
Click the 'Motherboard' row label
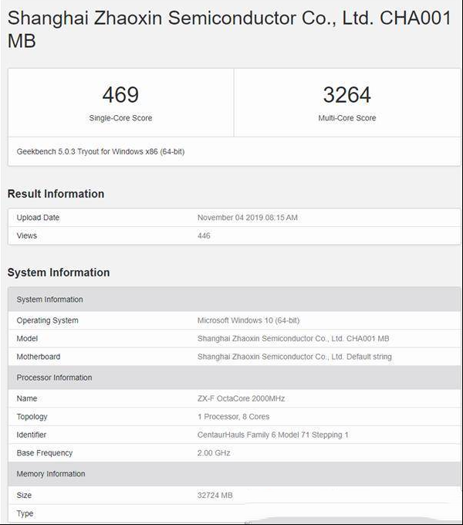[39, 357]
